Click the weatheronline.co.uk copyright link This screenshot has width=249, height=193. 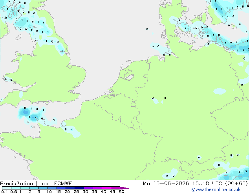(x=216, y=189)
